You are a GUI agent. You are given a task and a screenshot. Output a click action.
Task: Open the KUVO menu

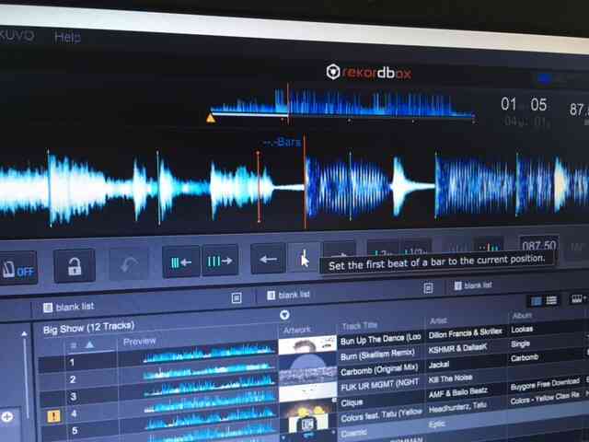[17, 36]
